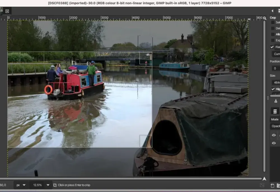Enable the Allow growing checkbox
280x192 pixels.
[x=273, y=34]
